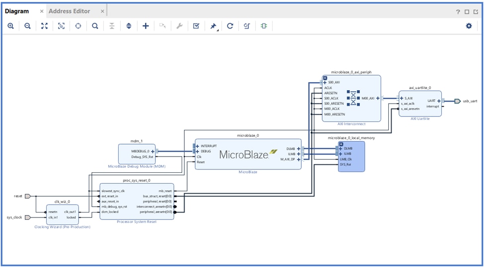The image size is (484, 267).
Task: Close the Diagram tab
Action: [42, 11]
